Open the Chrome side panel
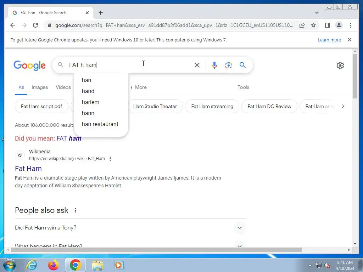The image size is (363, 272). pos(327,25)
